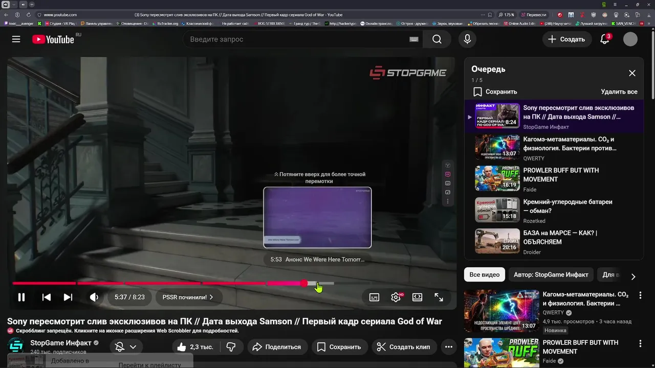This screenshot has width=655, height=368.
Task: Expand the chapter 'PSSR починили!'
Action: 188,297
